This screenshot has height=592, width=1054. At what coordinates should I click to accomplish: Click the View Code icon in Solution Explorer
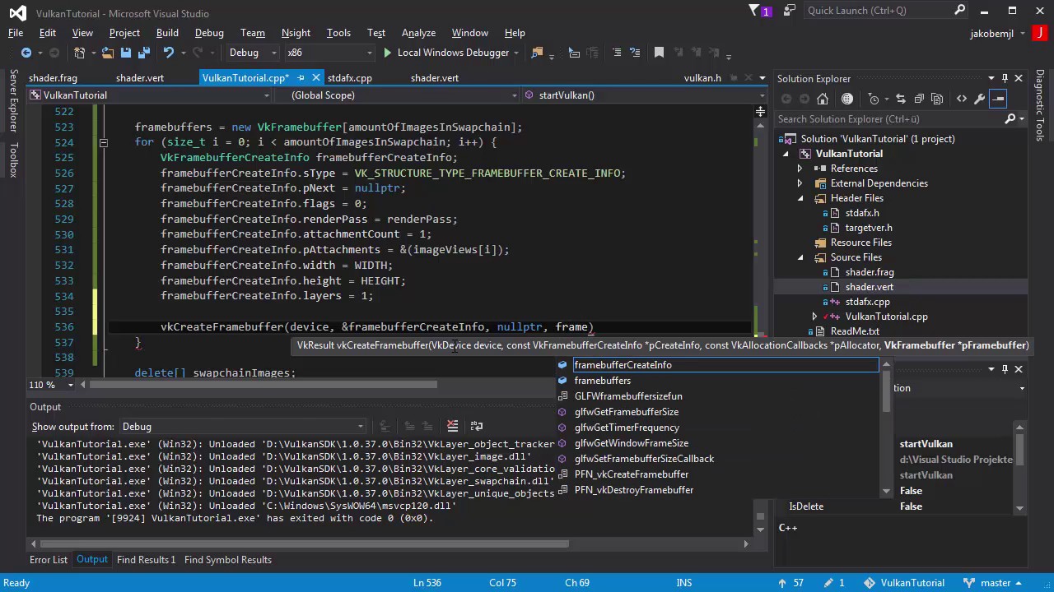tap(961, 99)
